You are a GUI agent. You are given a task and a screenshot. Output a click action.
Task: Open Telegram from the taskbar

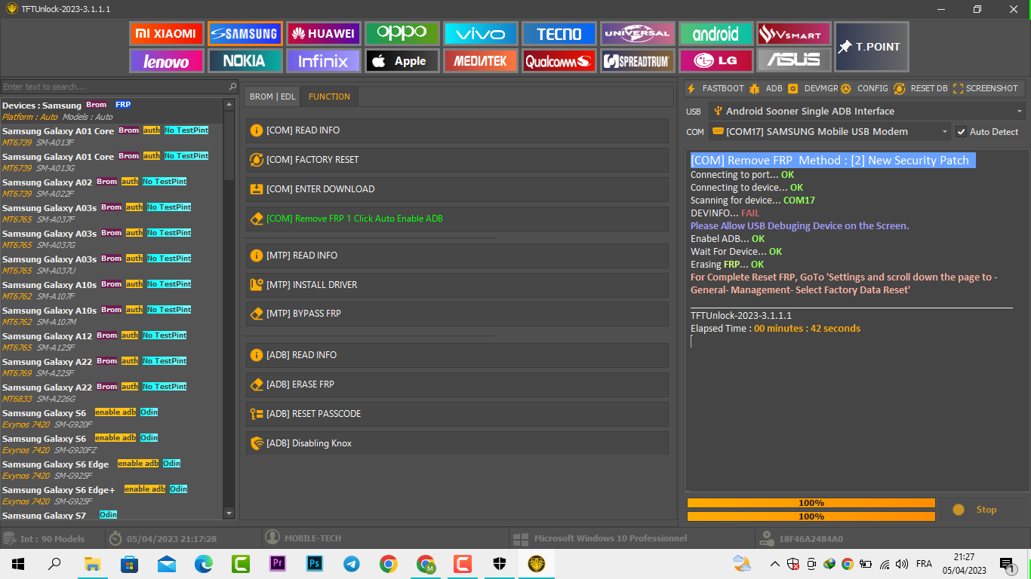point(352,564)
